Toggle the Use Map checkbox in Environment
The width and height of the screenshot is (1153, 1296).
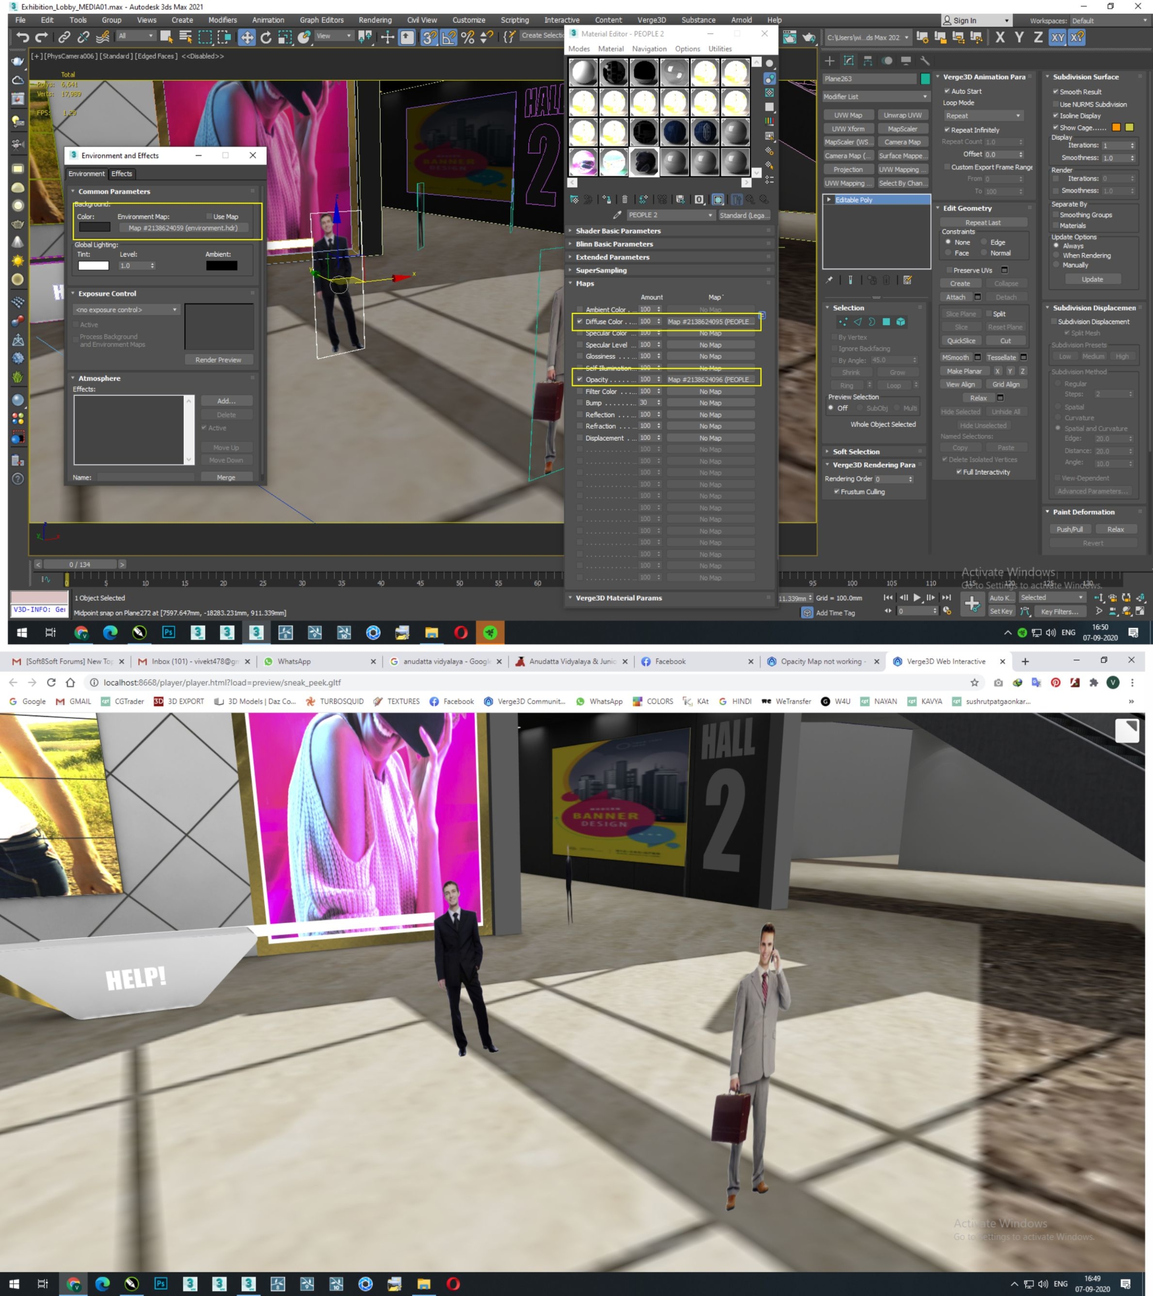[209, 216]
